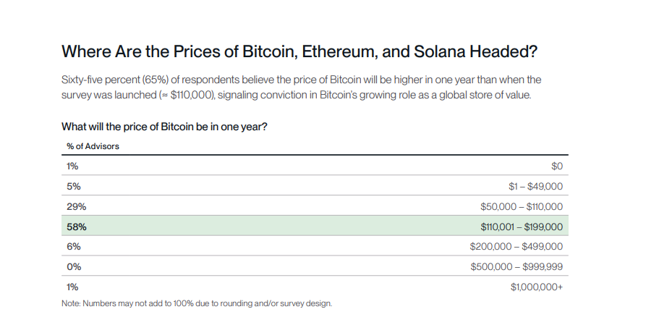Click the main heading about Bitcoin, Ethereum, Solana prices
659x325 pixels.
point(299,52)
